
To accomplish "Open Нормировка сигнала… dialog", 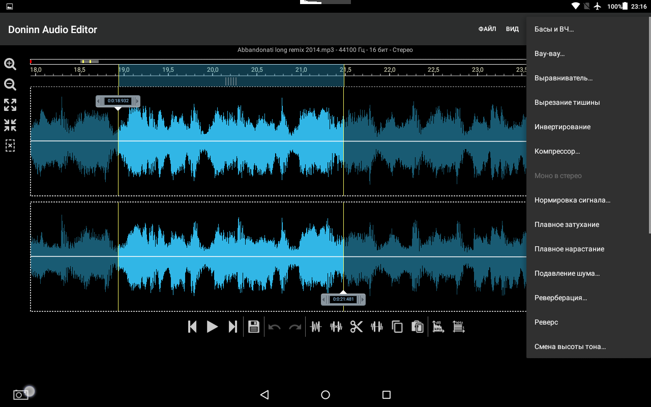I will tap(588, 200).
